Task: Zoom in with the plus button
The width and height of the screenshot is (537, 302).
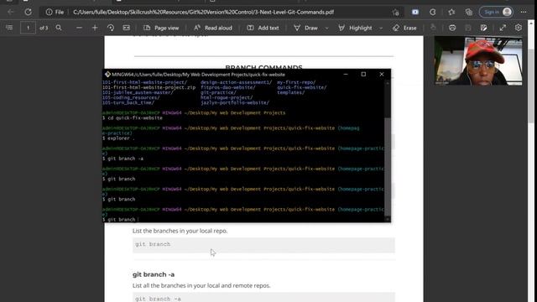Action: click(x=95, y=28)
